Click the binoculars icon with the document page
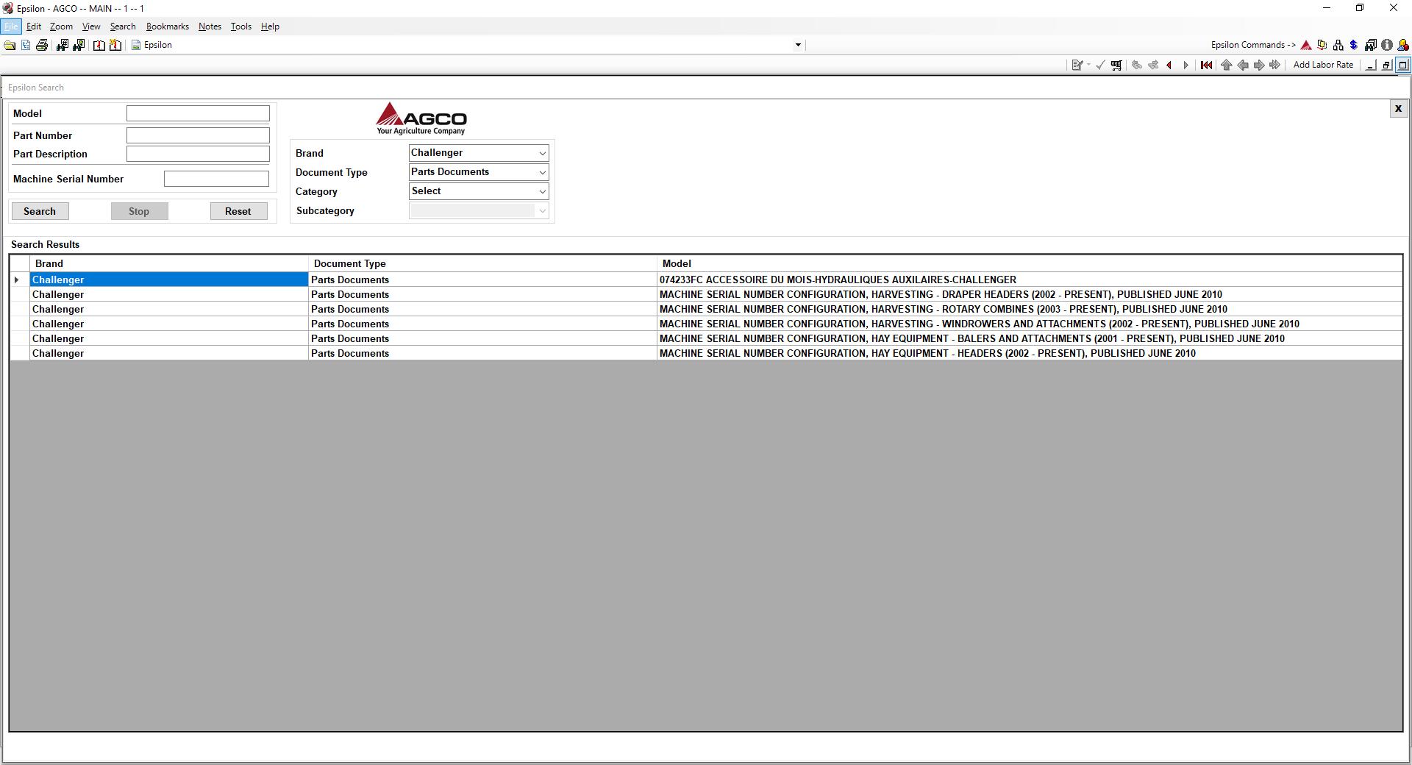1412x765 pixels. [79, 46]
